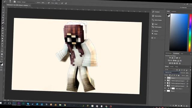192x108 pixels.
Task: Open the brush Modus dropdown
Action: click(x=28, y=2)
